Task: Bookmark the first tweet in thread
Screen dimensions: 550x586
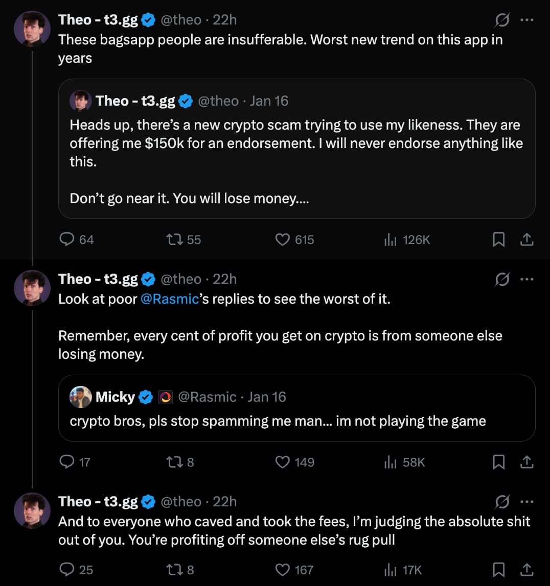Action: pos(498,239)
